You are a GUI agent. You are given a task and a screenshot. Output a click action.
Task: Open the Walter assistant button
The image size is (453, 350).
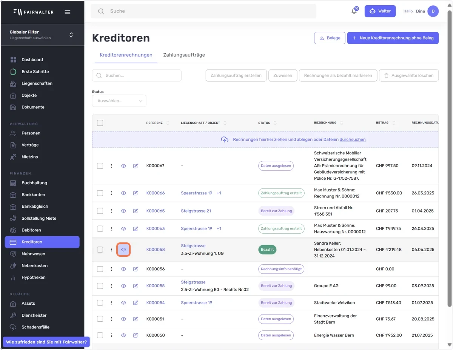click(x=380, y=11)
